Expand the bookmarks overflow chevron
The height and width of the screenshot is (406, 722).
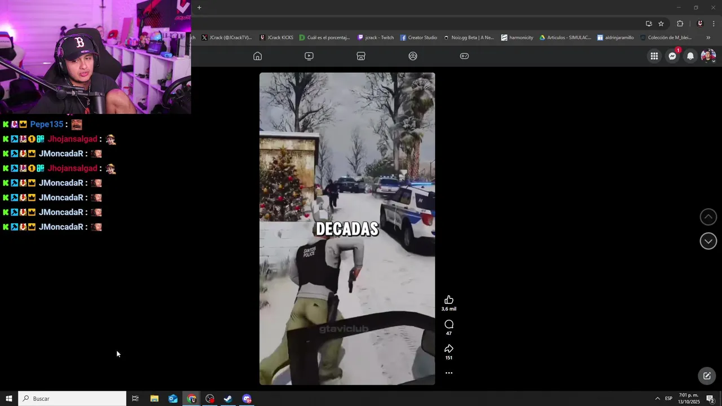(708, 38)
